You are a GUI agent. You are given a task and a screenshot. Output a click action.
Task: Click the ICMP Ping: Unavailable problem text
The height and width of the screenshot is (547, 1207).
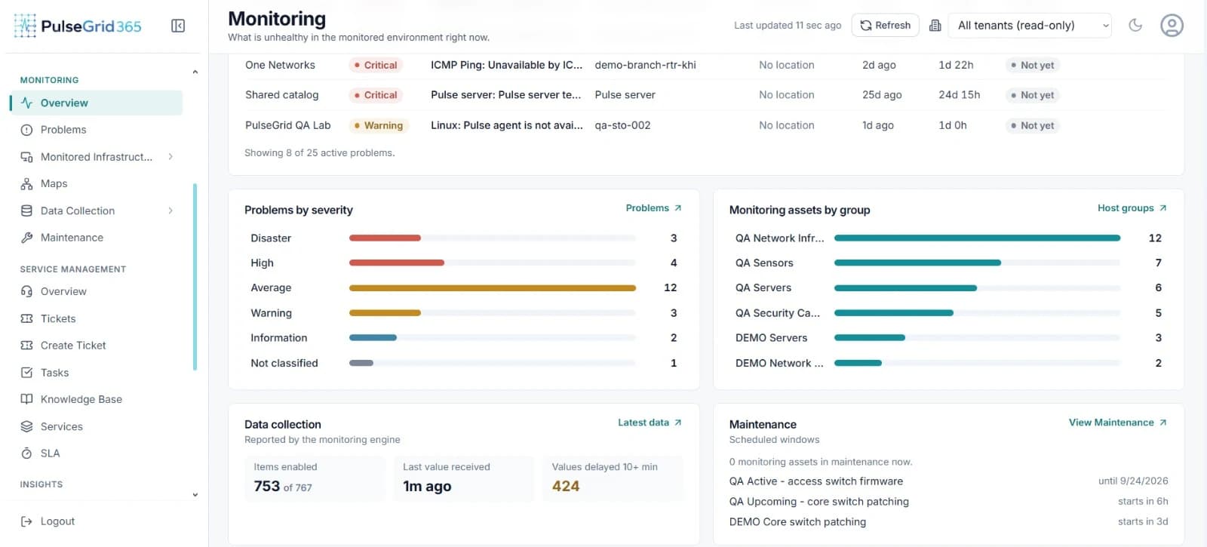point(506,65)
